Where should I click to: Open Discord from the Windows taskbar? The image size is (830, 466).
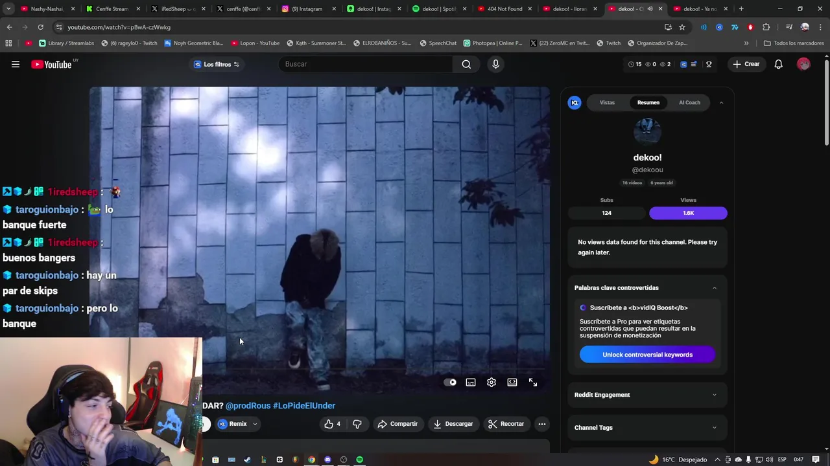point(327,460)
